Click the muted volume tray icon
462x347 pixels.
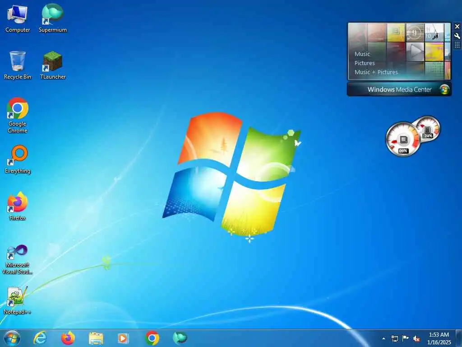pos(416,338)
